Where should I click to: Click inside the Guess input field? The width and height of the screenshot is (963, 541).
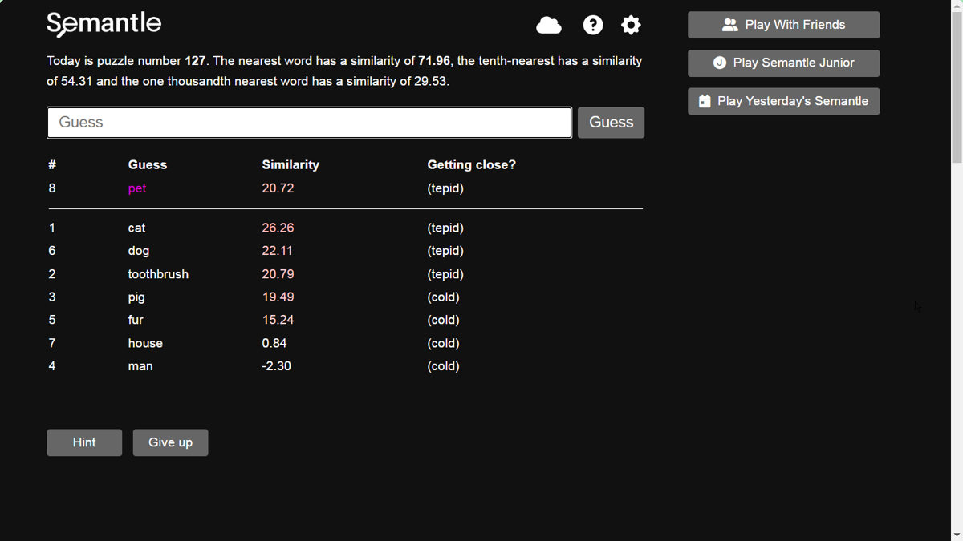309,122
